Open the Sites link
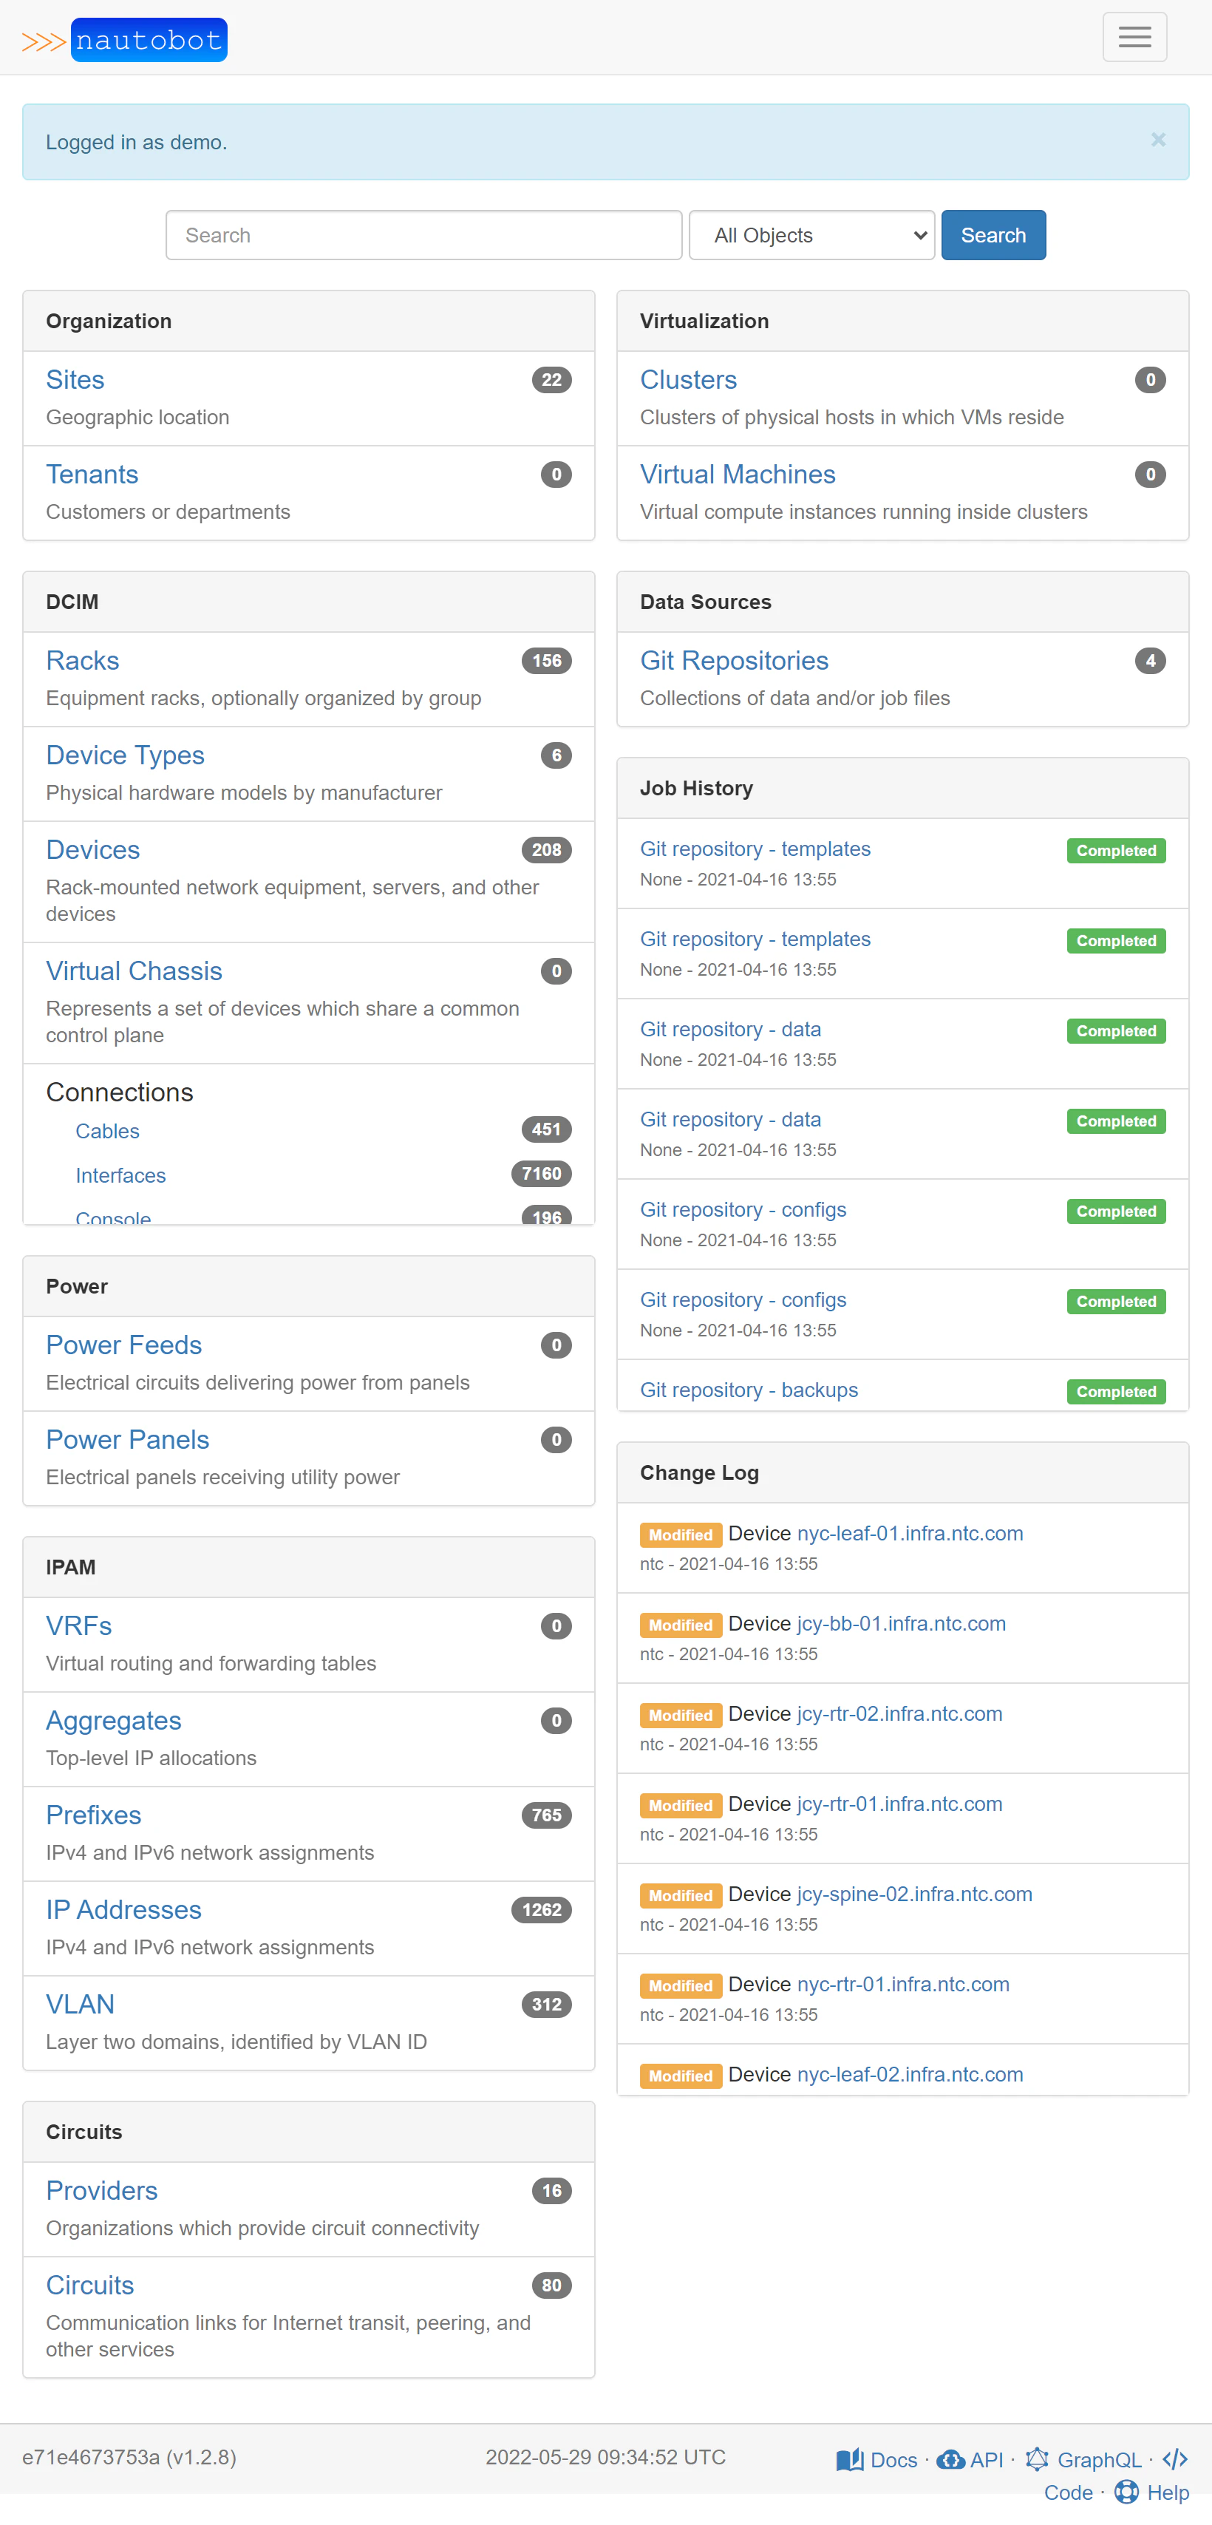The width and height of the screenshot is (1212, 2525). (x=75, y=381)
